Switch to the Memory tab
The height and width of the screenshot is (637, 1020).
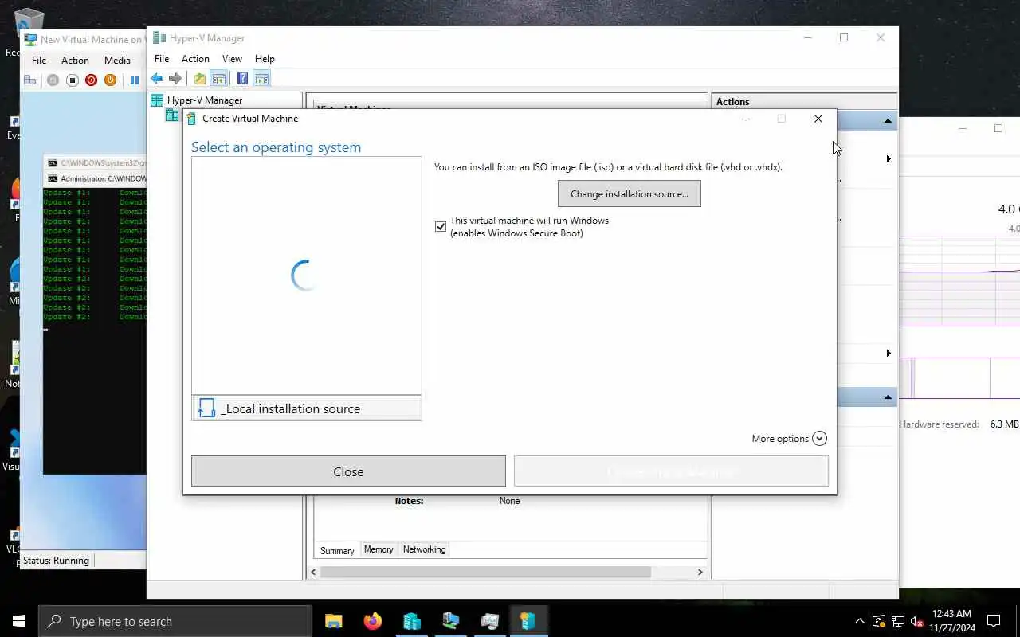(379, 549)
